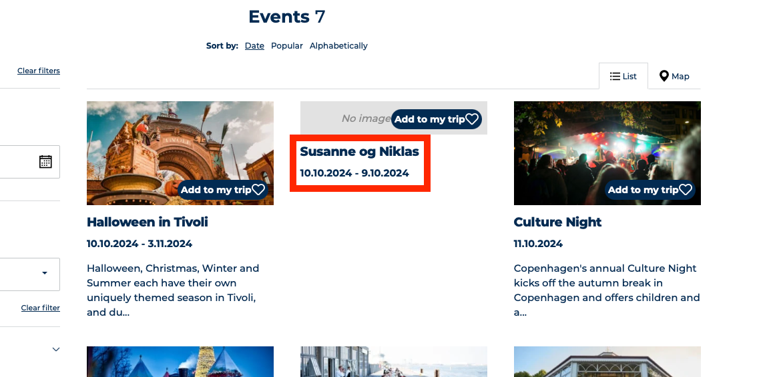Expand the sidebar chevron section
This screenshot has height=377, width=767.
pos(56,349)
